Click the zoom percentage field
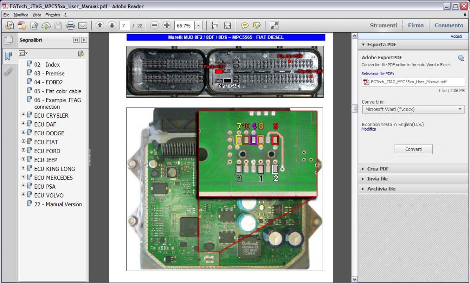Screen dimensions: 470x284 (x=184, y=25)
